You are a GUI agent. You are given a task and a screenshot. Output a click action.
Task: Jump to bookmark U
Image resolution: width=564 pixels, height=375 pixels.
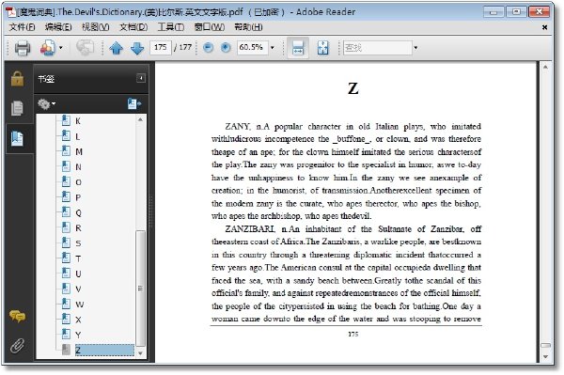pos(78,274)
